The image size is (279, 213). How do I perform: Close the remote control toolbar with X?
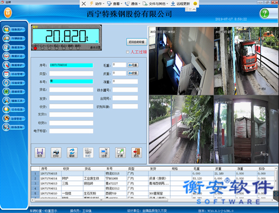[x=84, y=3]
